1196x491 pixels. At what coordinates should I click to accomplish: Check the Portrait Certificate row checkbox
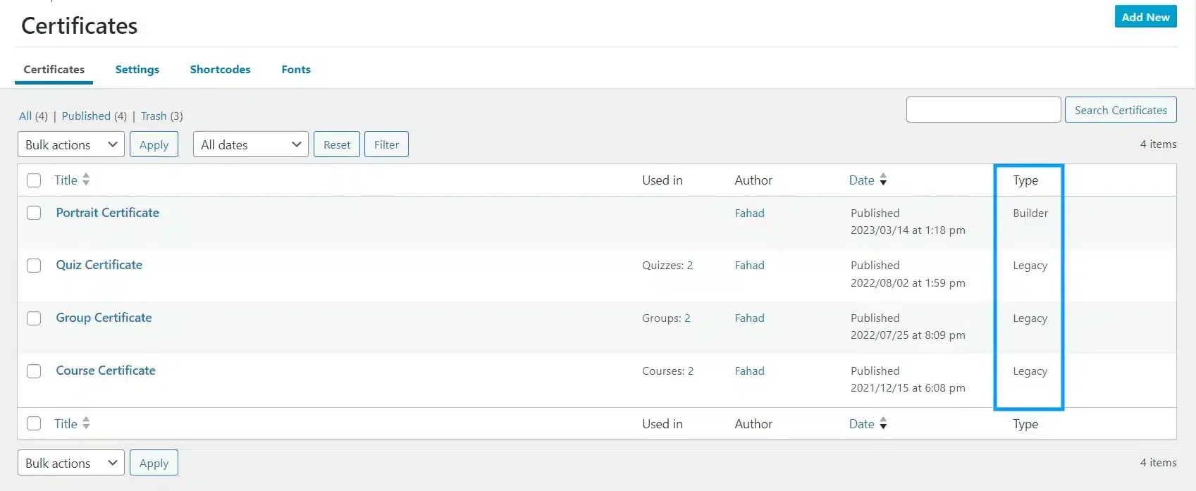pyautogui.click(x=34, y=213)
